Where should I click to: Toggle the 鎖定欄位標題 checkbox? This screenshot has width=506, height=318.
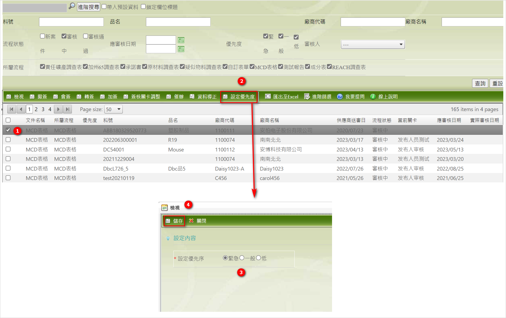[x=143, y=7]
